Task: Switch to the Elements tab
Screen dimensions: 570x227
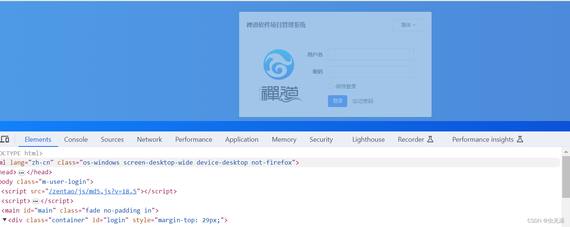Action: pos(38,139)
